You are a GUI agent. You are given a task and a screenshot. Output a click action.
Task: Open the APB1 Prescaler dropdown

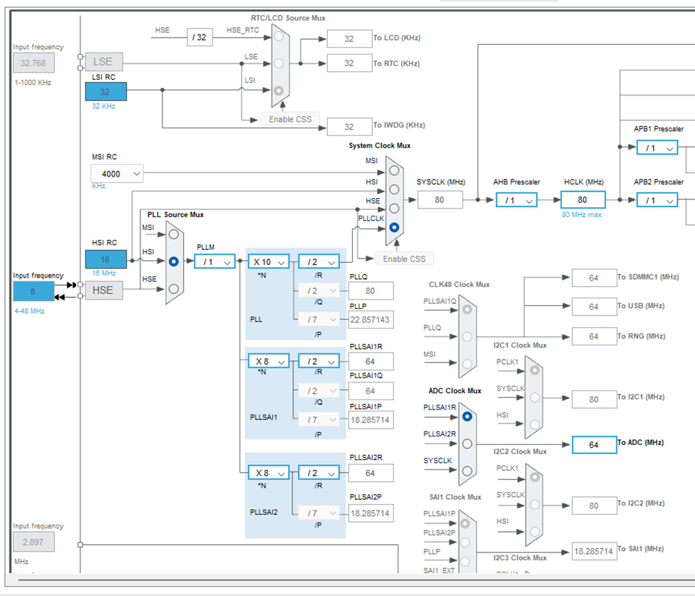tap(657, 148)
